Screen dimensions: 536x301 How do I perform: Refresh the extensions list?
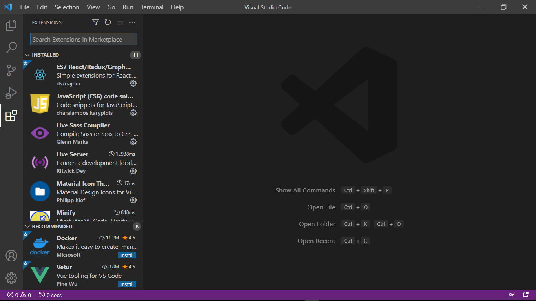pos(108,22)
